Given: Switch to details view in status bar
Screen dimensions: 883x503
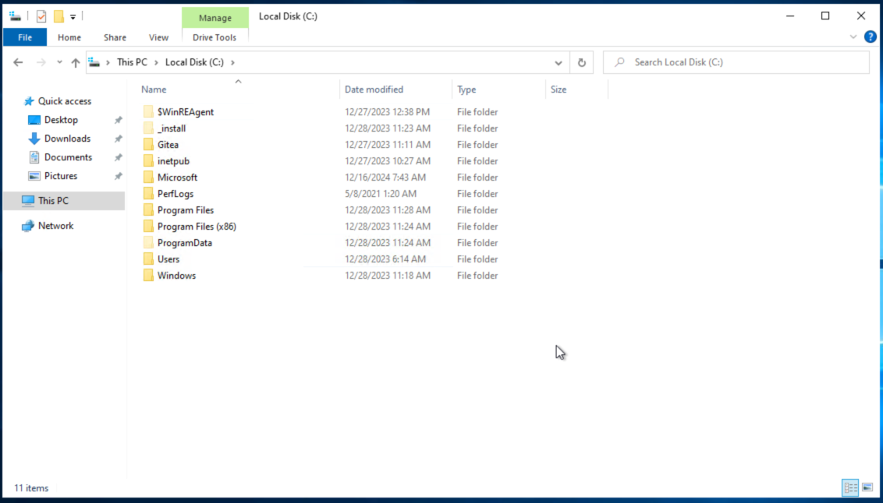Looking at the screenshot, I should point(850,487).
